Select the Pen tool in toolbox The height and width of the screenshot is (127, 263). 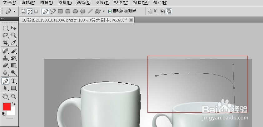coord(5,81)
